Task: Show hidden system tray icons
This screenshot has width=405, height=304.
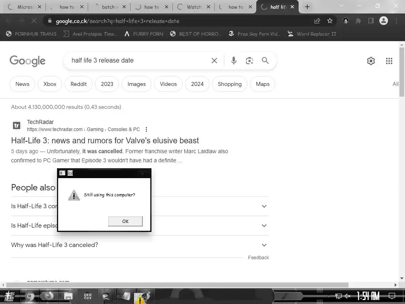Action: (x=329, y=296)
